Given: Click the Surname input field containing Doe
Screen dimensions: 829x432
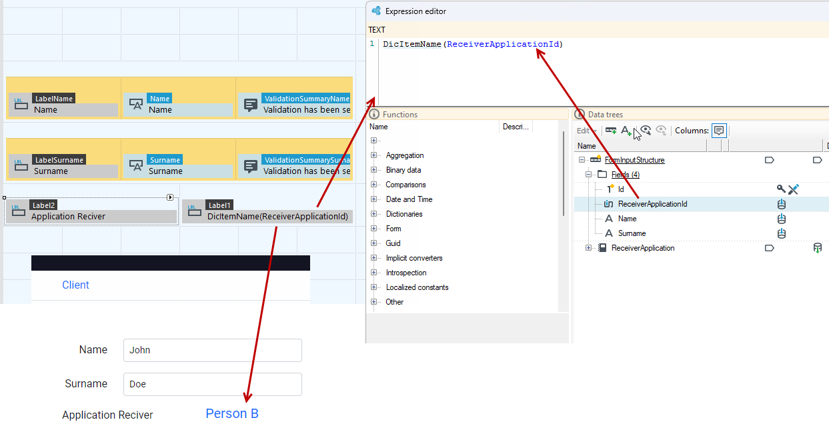Looking at the screenshot, I should coord(213,384).
